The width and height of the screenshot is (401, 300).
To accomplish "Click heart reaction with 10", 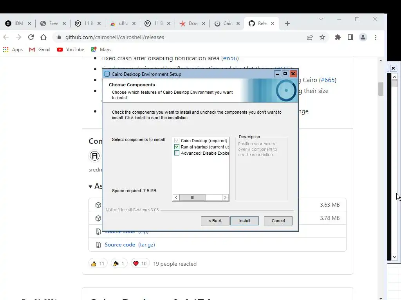I will [x=140, y=264].
